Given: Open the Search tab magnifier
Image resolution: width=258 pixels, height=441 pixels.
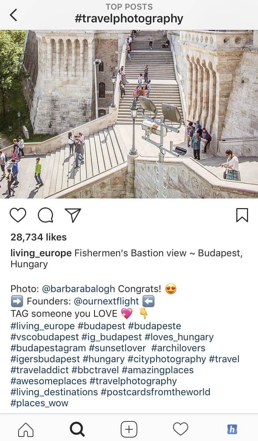Looking at the screenshot, I should pos(77,429).
